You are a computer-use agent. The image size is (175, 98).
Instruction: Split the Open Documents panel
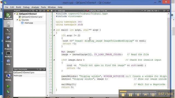pos(40,69)
